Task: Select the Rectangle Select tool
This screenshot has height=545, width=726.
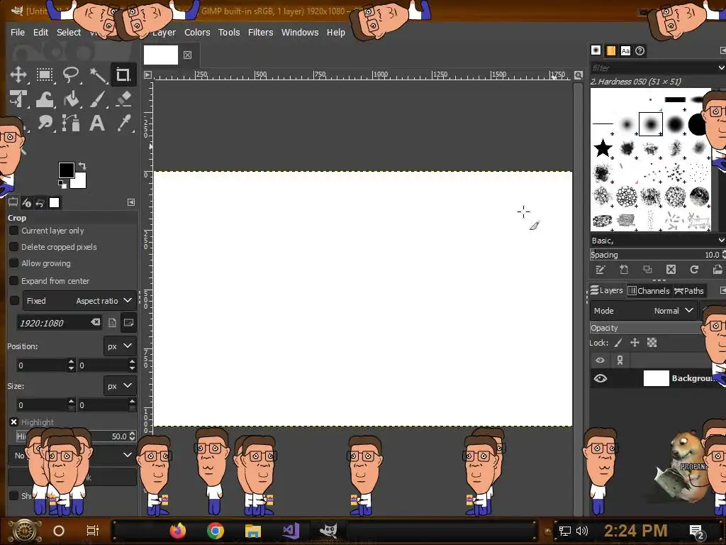Action: [x=45, y=75]
